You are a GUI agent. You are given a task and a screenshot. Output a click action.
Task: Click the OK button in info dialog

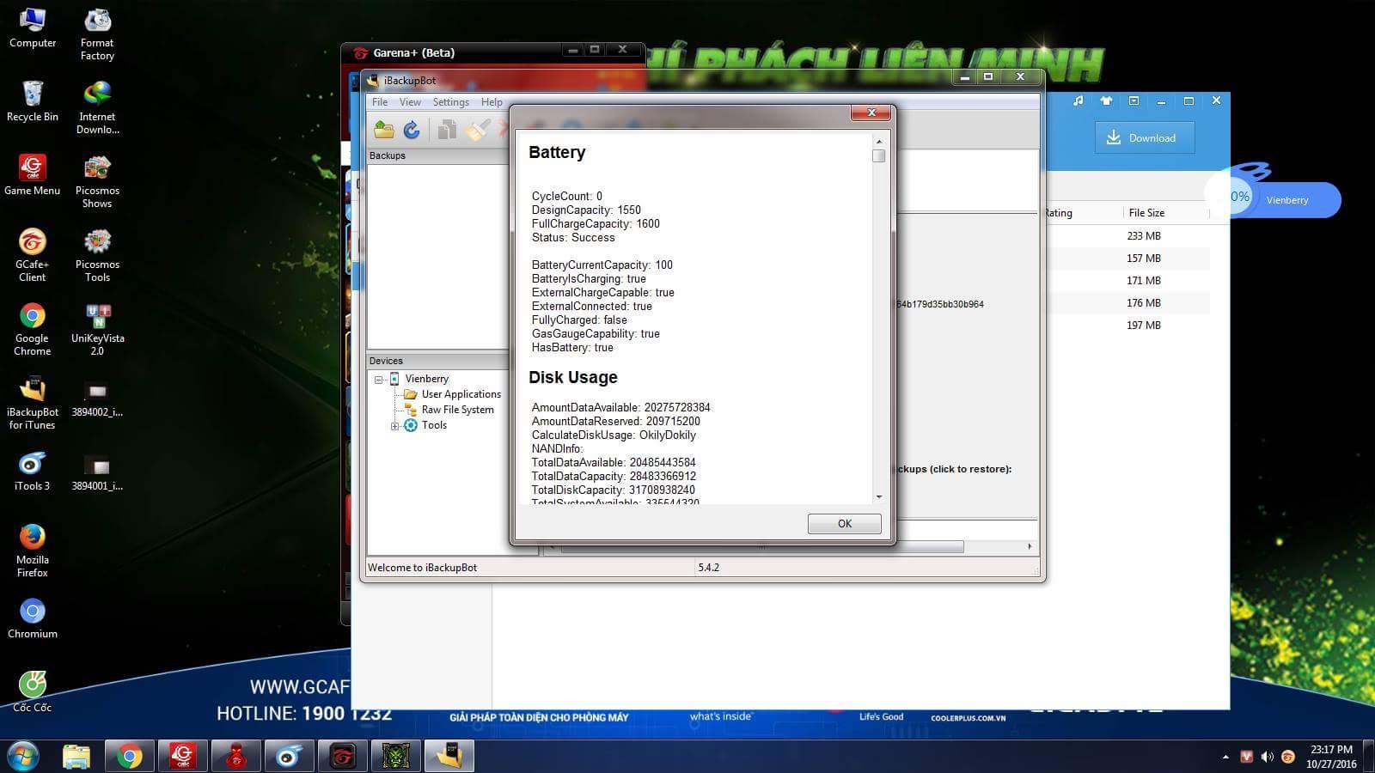click(844, 524)
